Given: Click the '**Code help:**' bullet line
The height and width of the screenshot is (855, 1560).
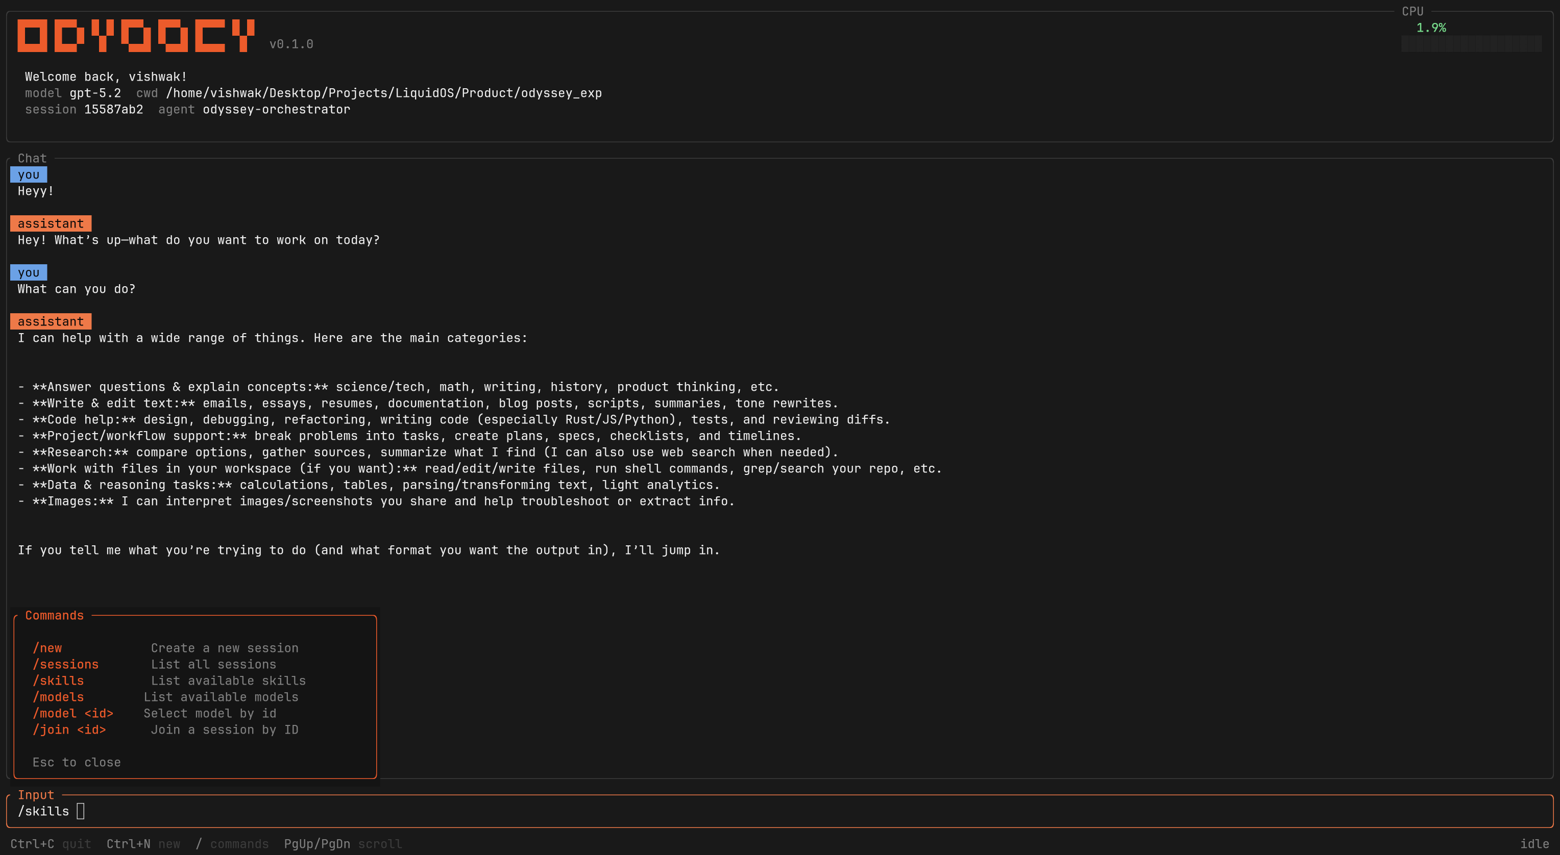Looking at the screenshot, I should coord(454,420).
